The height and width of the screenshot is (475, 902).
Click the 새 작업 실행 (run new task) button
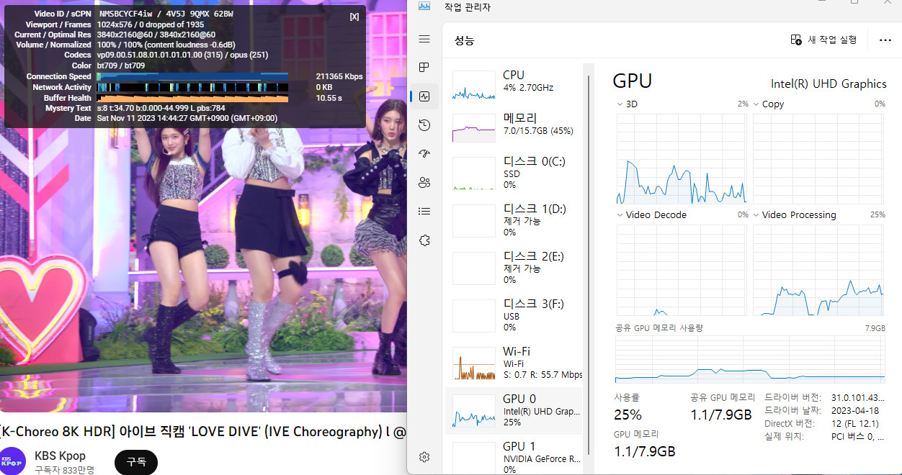[823, 40]
